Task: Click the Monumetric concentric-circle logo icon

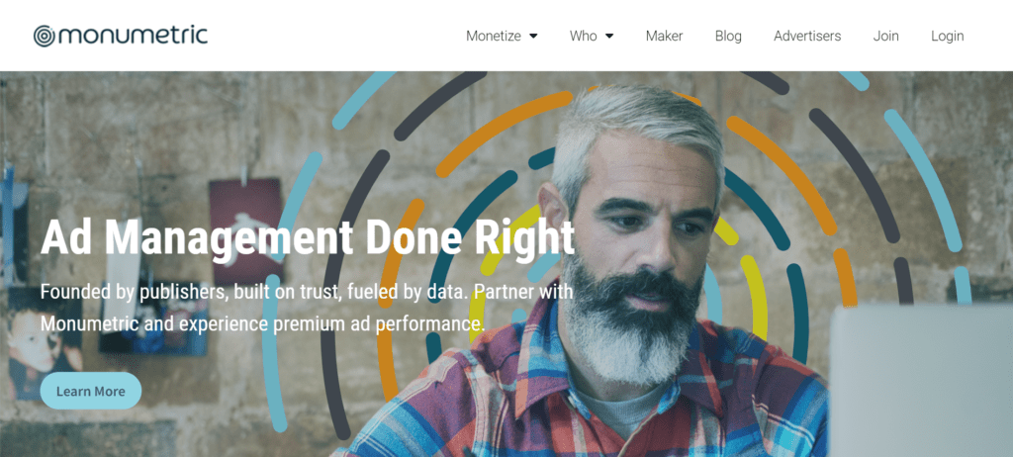Action: 45,37
